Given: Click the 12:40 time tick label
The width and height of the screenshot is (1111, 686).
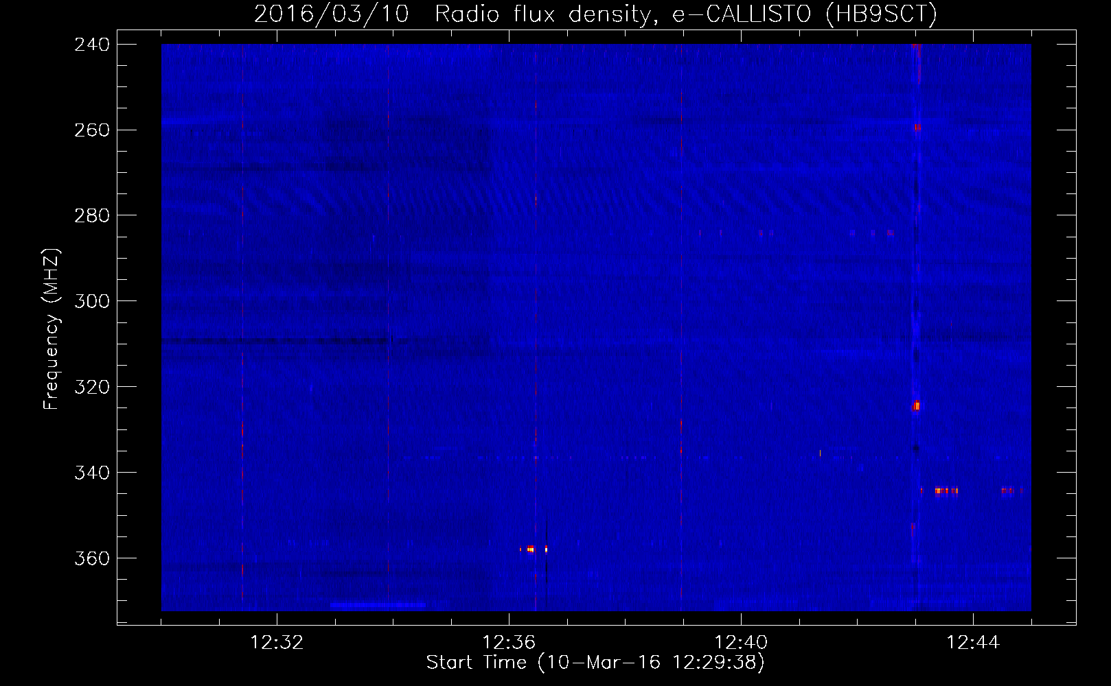Looking at the screenshot, I should coord(741,643).
